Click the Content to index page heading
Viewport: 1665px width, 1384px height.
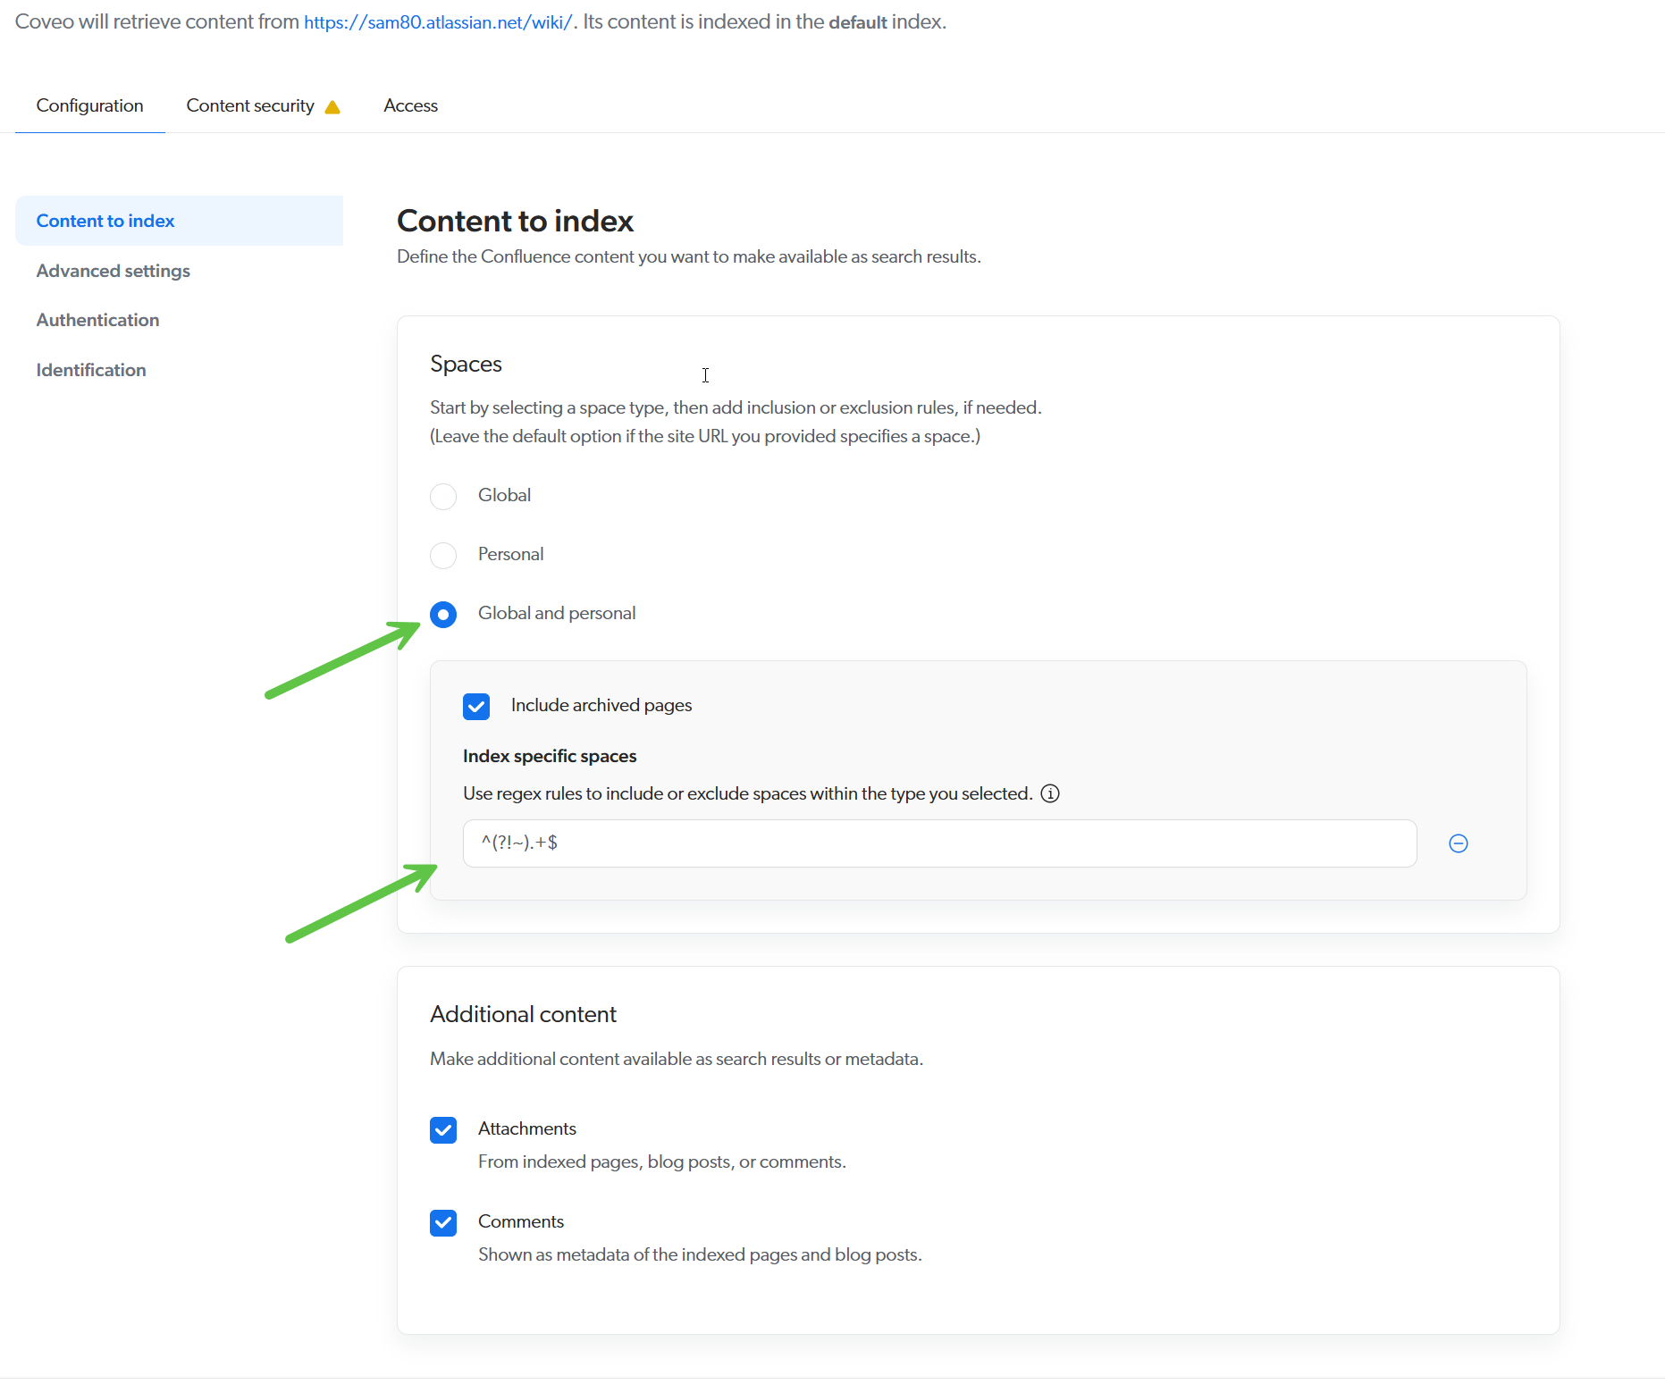coord(515,221)
